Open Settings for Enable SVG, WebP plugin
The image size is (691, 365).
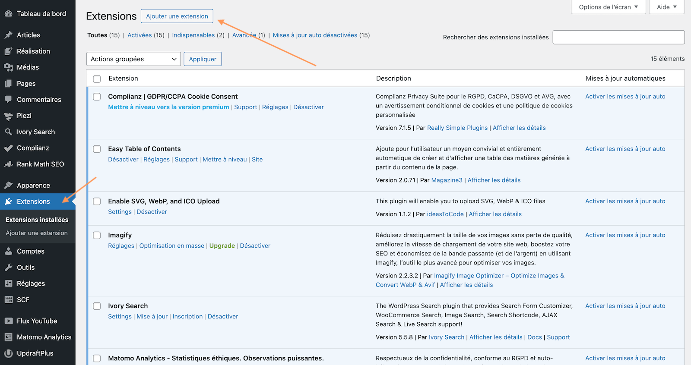(x=120, y=212)
